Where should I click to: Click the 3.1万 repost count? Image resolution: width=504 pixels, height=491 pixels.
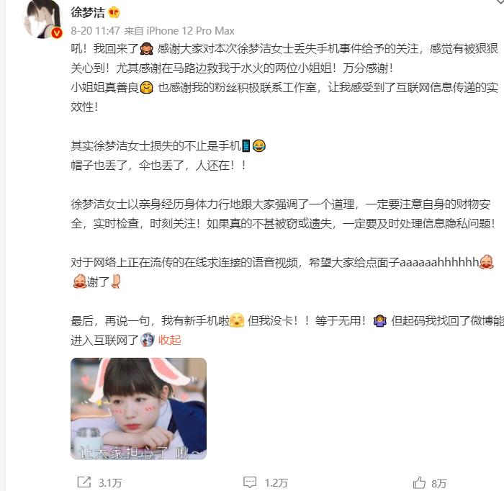coord(110,482)
